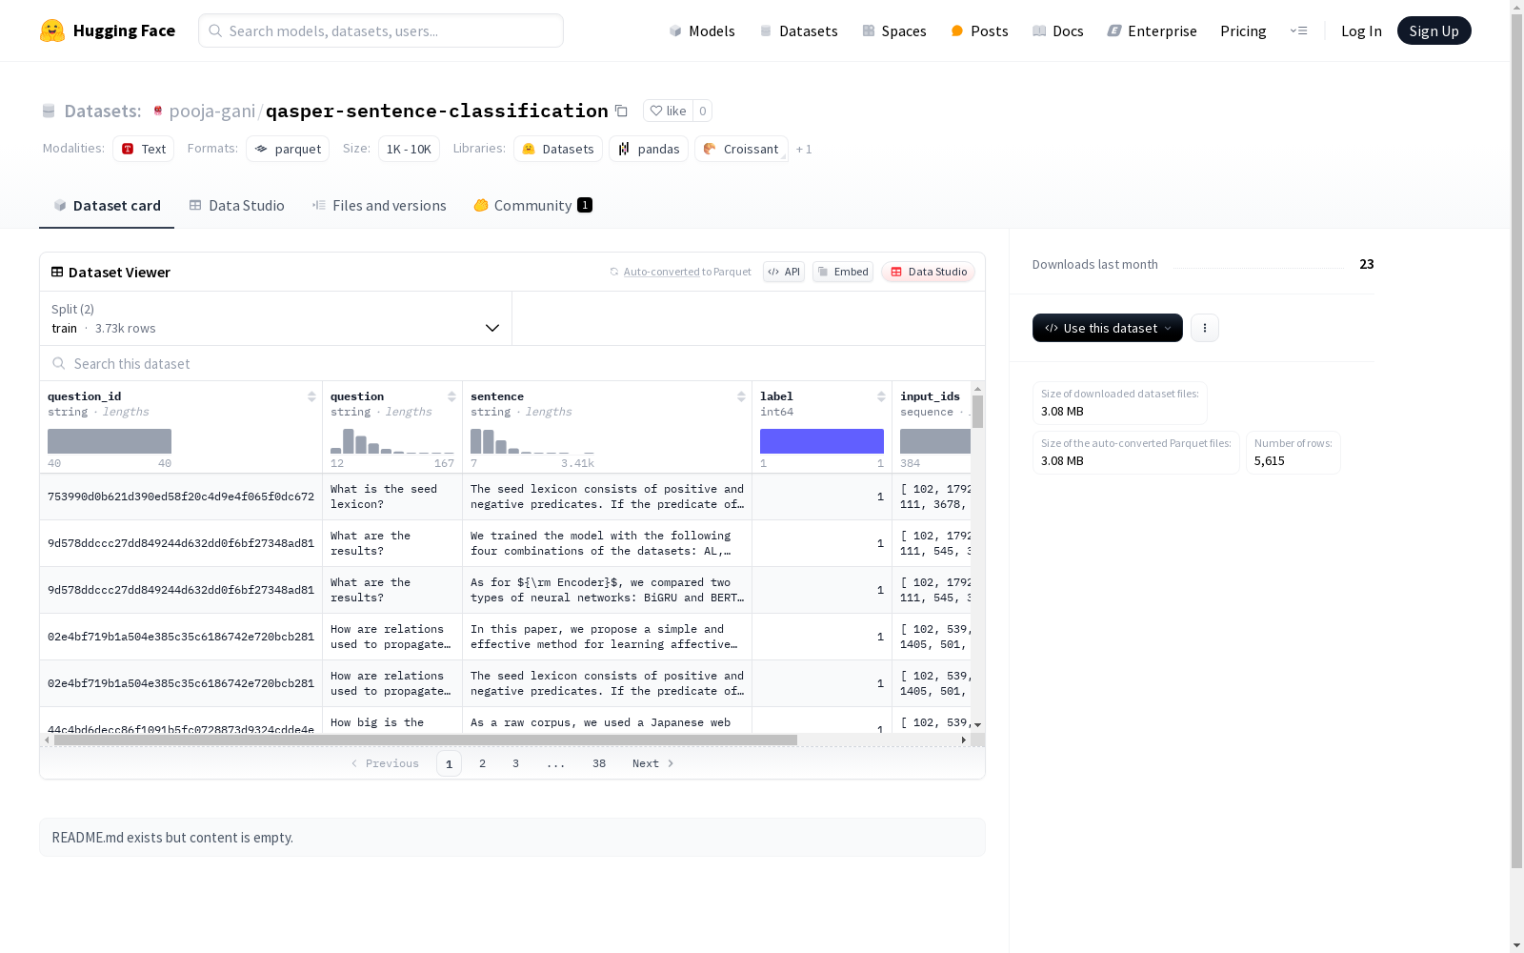Go to page 2 of the table

tap(483, 763)
